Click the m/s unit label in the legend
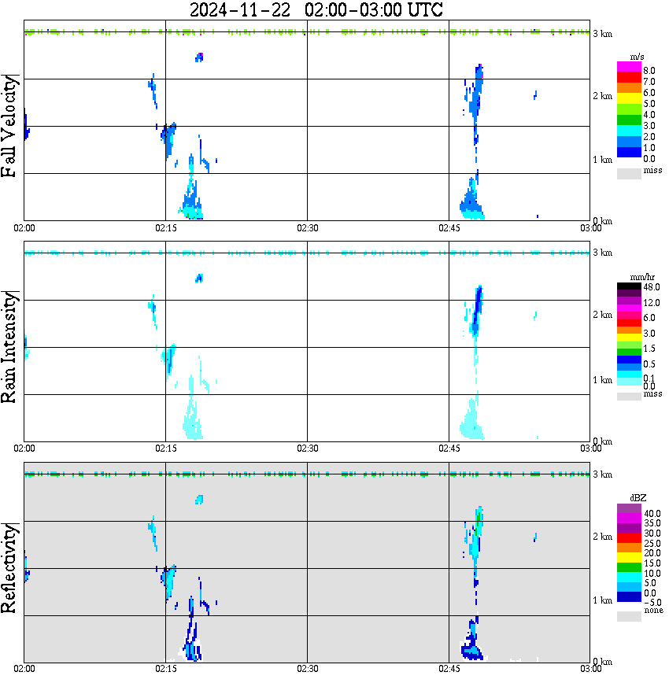The image size is (669, 683). click(637, 57)
